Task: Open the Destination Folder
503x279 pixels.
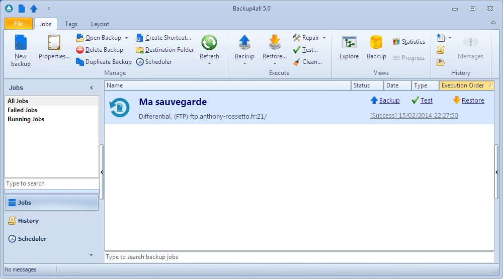Action: click(x=164, y=50)
